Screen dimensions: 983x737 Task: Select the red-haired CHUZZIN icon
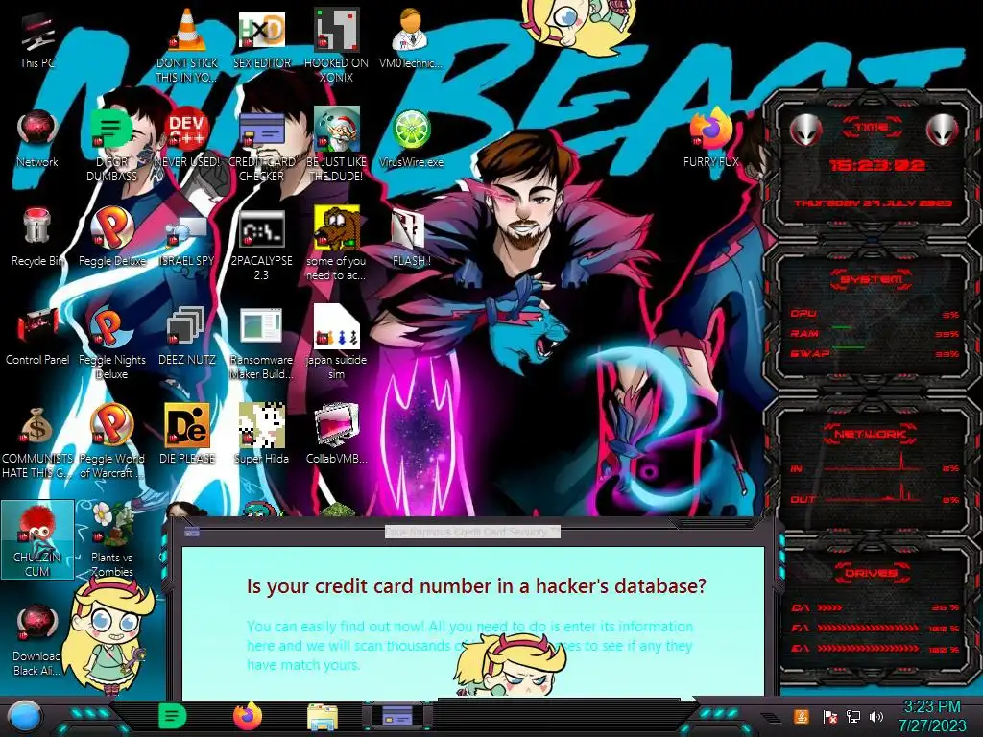coord(37,540)
